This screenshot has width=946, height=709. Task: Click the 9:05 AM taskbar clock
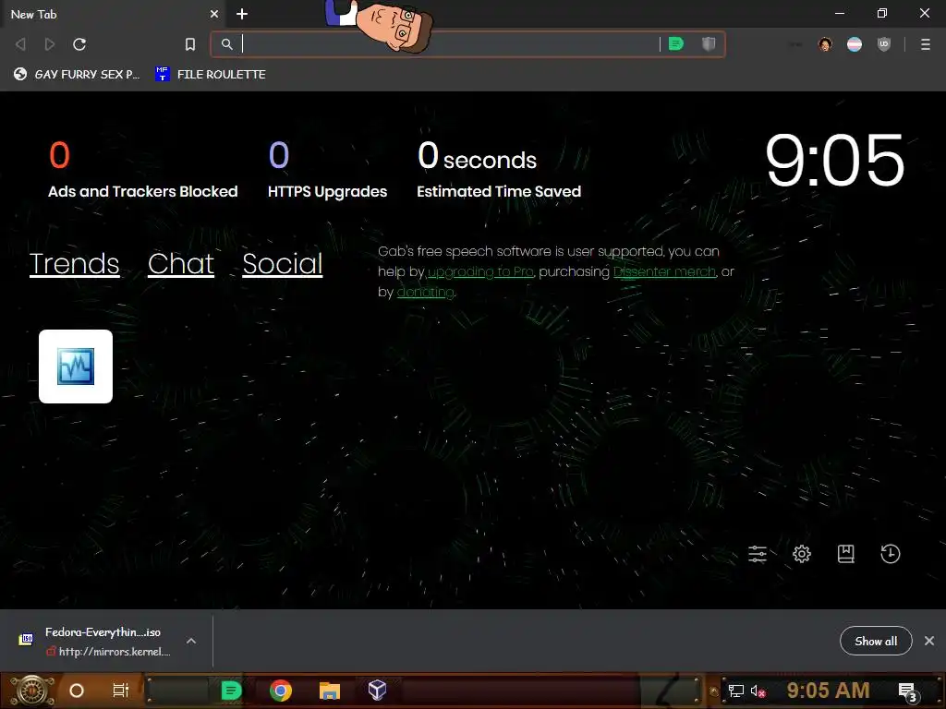pyautogui.click(x=829, y=691)
